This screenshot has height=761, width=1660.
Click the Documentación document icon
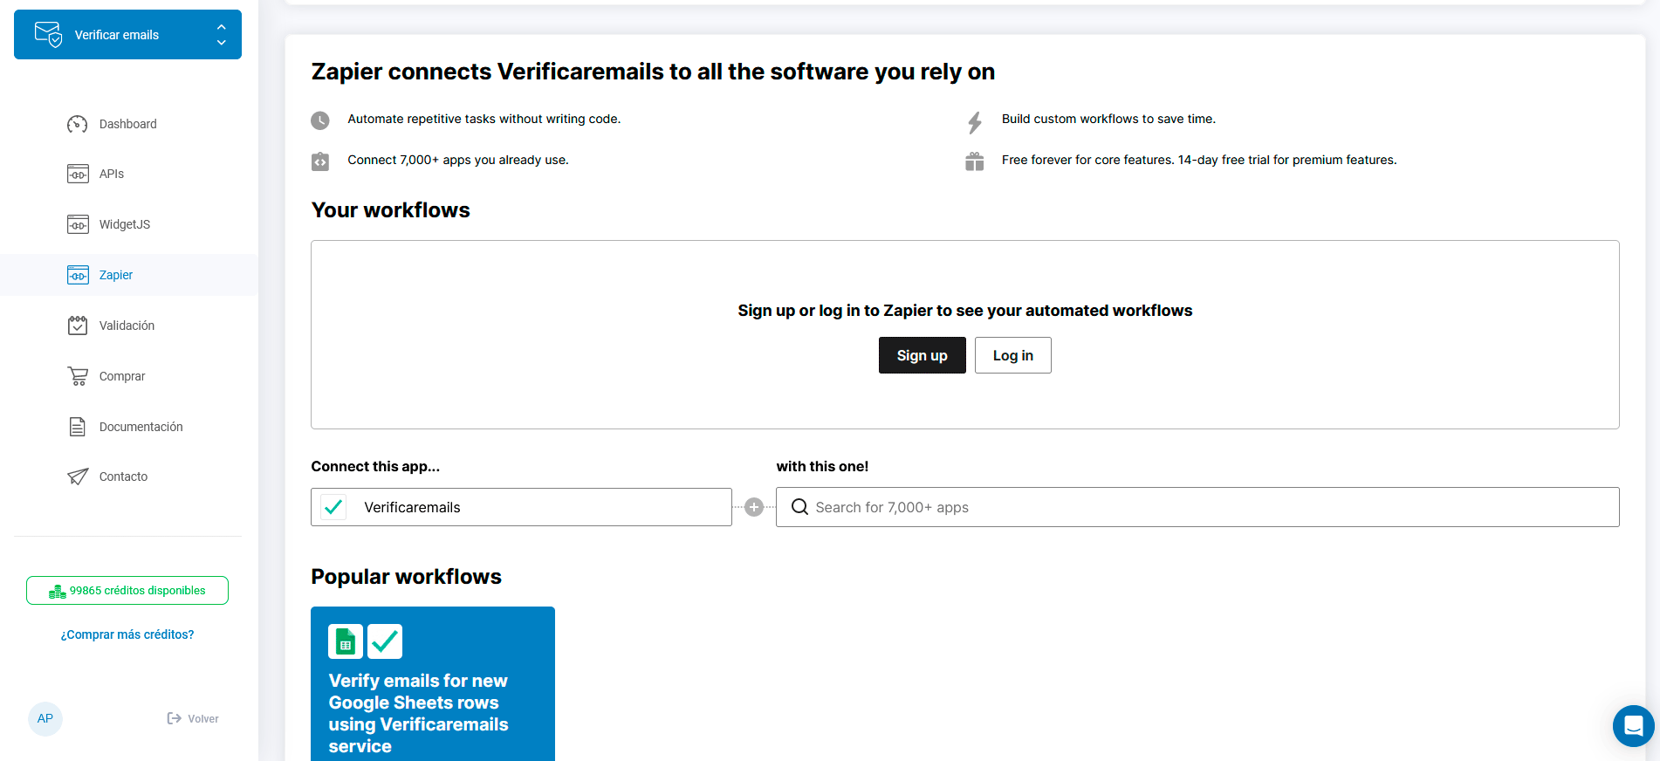point(78,427)
